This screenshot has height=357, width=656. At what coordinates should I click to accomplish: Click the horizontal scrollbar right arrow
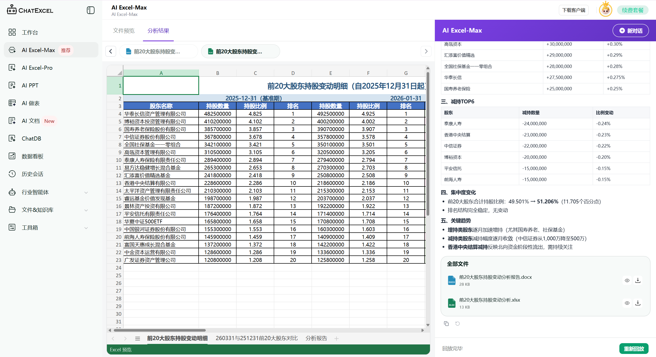click(423, 330)
